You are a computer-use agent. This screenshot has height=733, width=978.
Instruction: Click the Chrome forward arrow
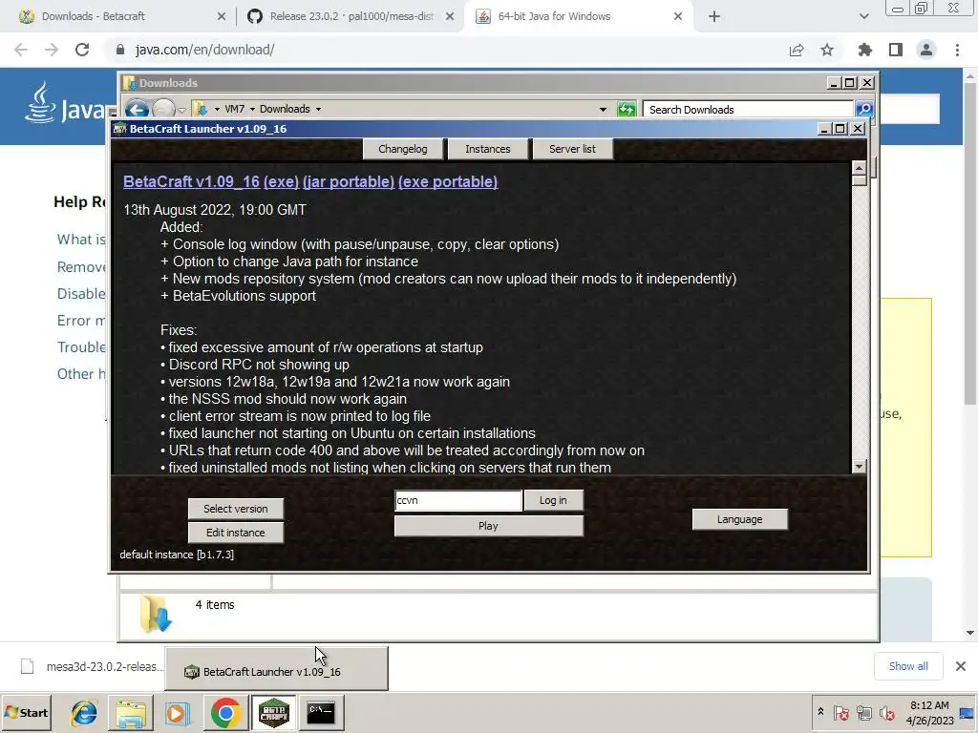[x=52, y=50]
